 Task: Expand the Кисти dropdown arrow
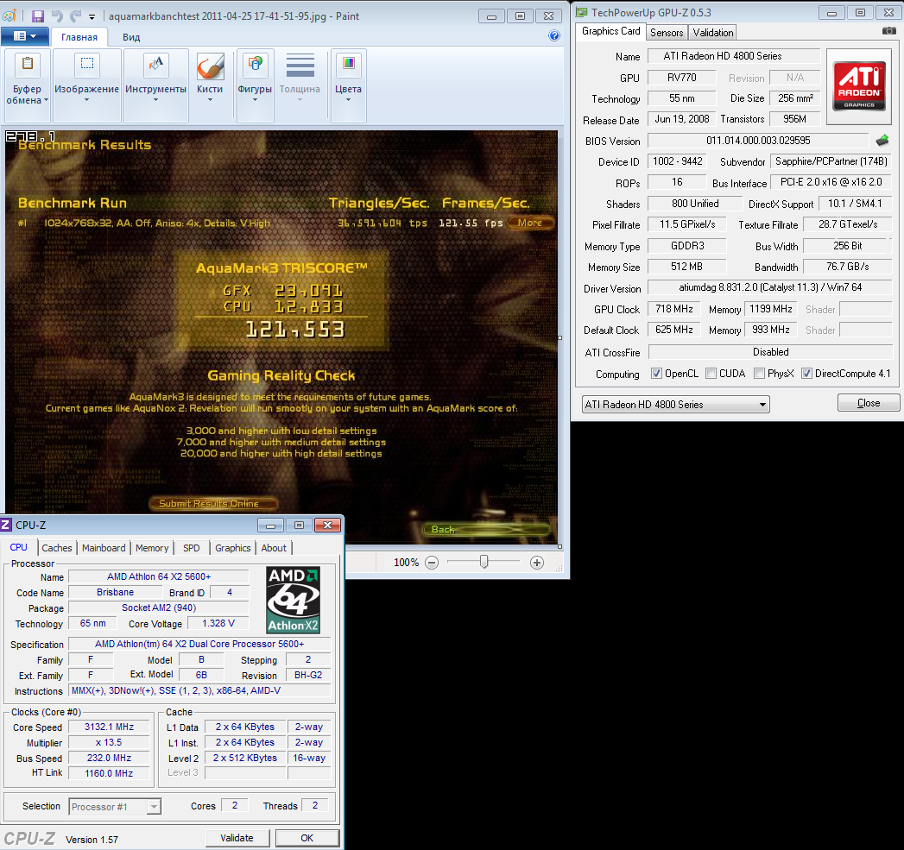[210, 100]
